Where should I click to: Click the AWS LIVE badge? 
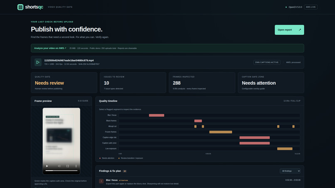[310, 7]
